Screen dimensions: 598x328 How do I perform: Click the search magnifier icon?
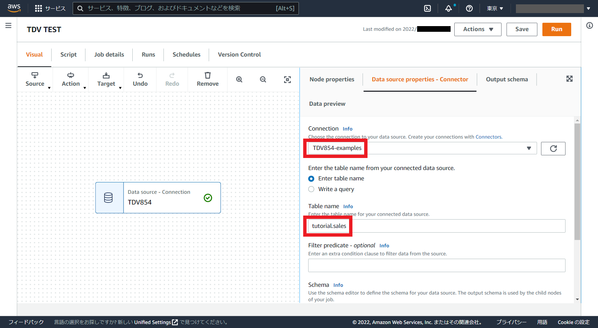point(80,8)
